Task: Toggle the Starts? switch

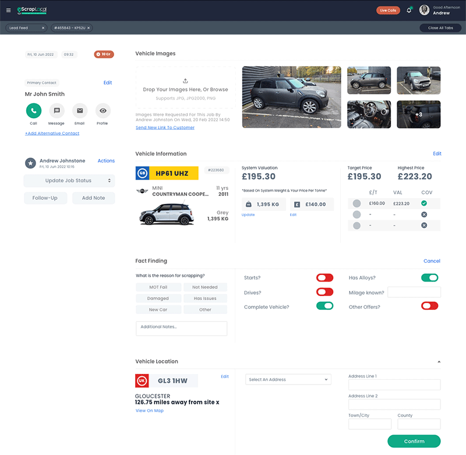Action: click(324, 277)
